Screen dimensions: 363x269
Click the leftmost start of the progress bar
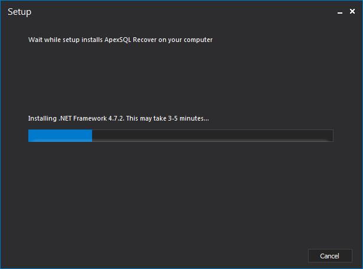coord(30,136)
